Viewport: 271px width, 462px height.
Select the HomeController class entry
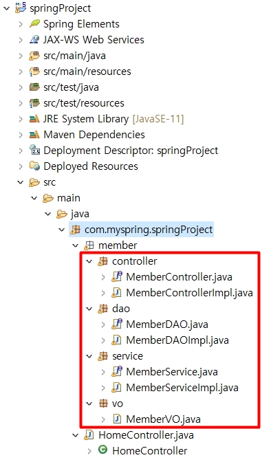149,450
